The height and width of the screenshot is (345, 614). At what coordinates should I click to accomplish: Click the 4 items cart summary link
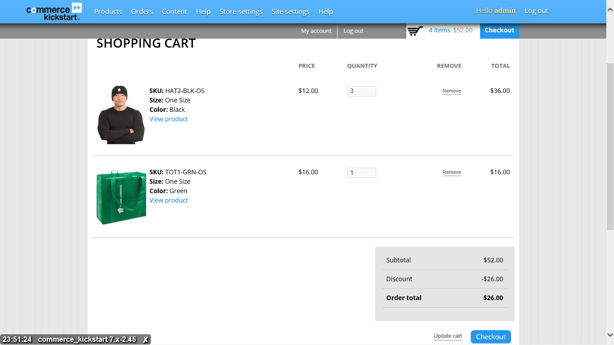click(440, 30)
